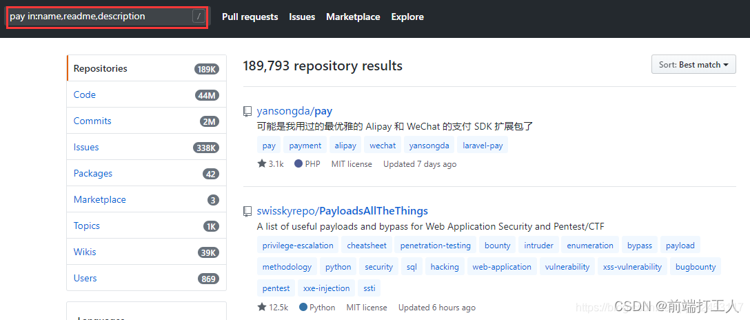Viewport: 750px width, 320px height.
Task: Click the payload topic tag
Action: pos(680,246)
